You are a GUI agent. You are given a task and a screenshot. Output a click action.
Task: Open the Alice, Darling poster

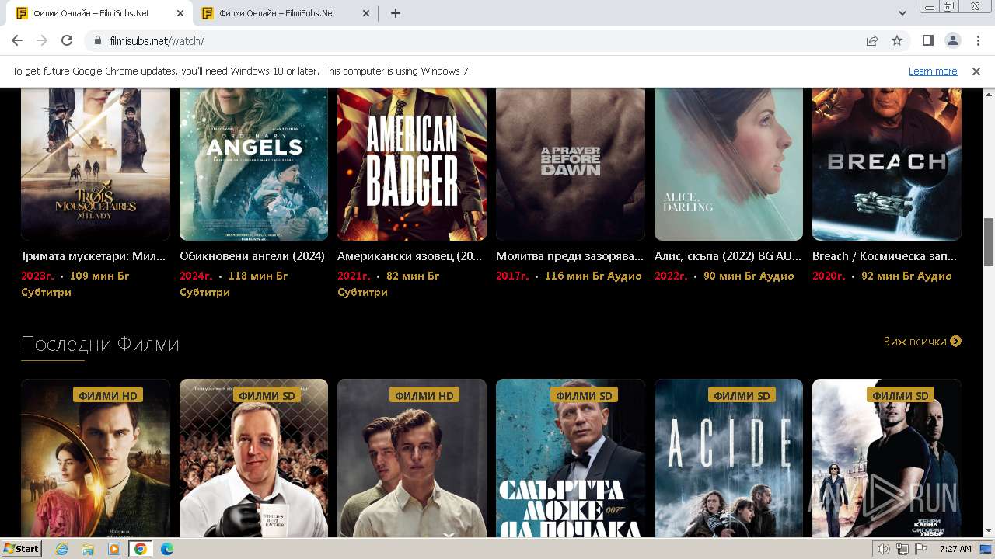coord(728,164)
